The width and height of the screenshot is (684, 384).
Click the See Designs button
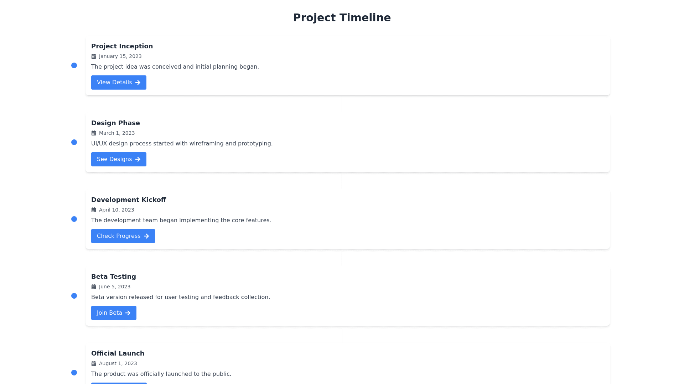(x=119, y=159)
